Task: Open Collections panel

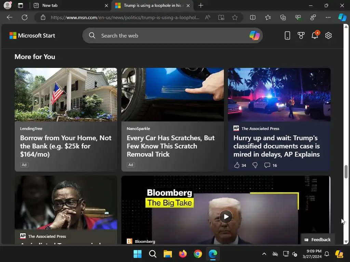Action: 283,17
